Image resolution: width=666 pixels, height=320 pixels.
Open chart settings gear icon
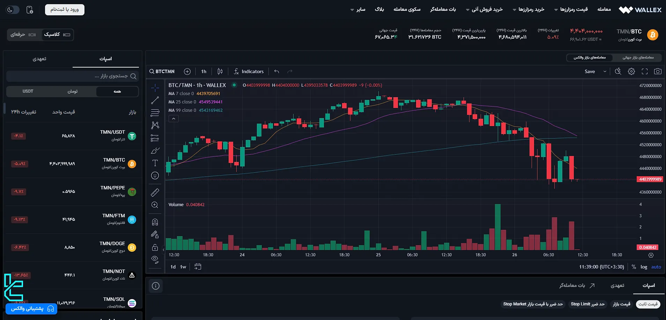[x=631, y=71]
